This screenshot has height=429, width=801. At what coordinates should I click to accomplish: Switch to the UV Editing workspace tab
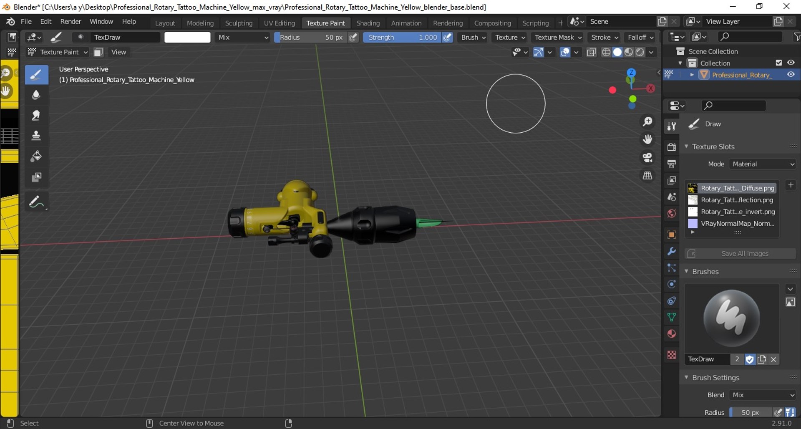point(279,23)
